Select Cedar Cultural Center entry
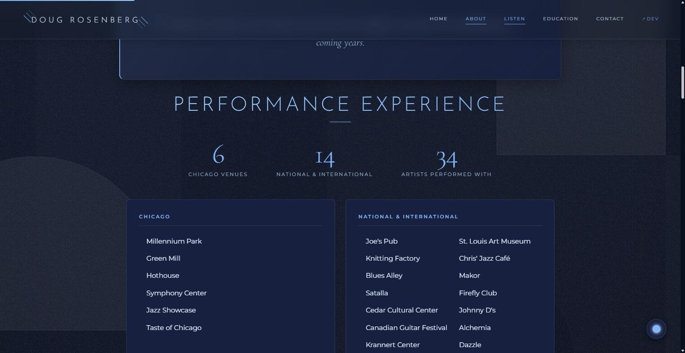The width and height of the screenshot is (685, 353). 402,310
